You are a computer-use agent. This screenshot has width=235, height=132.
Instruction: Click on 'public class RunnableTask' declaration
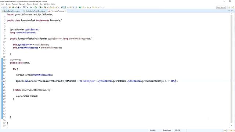[21, 21]
